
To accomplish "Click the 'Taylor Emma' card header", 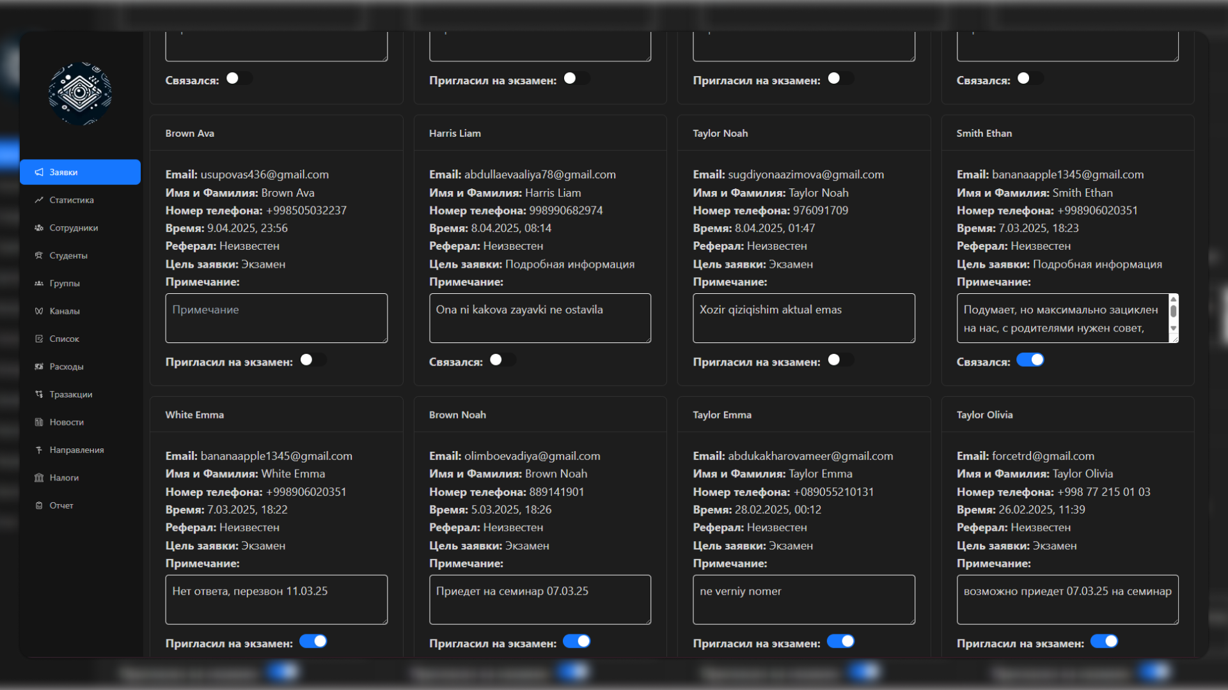I will 804,415.
